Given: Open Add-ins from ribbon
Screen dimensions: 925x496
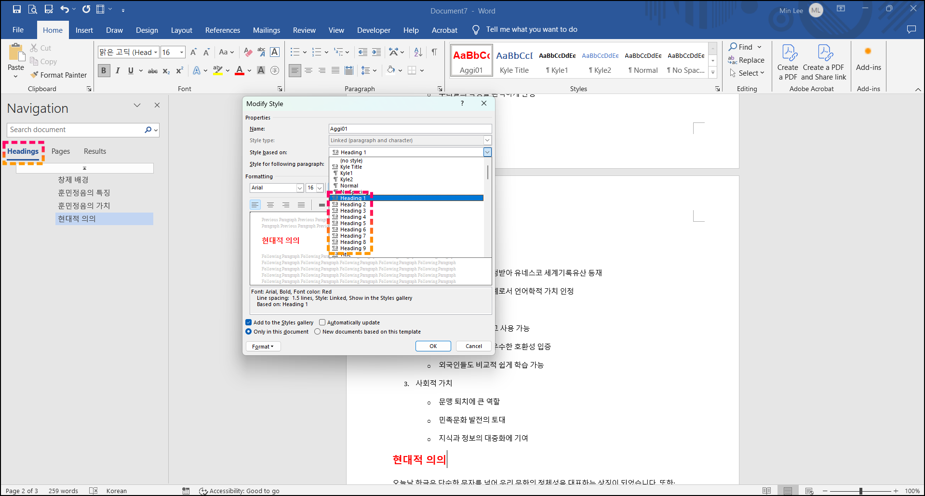Looking at the screenshot, I should (x=869, y=58).
